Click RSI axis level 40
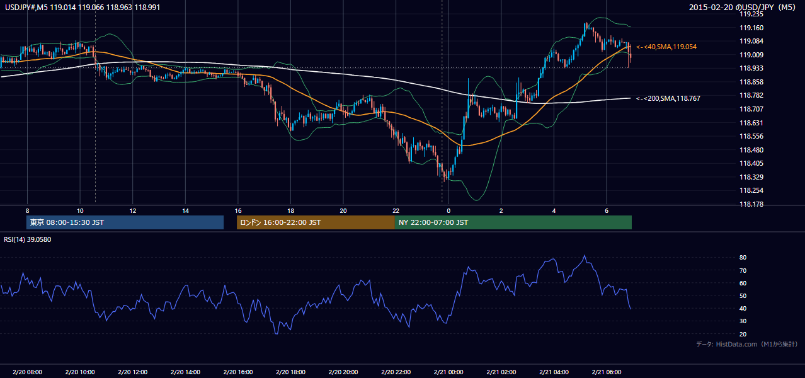 743,308
